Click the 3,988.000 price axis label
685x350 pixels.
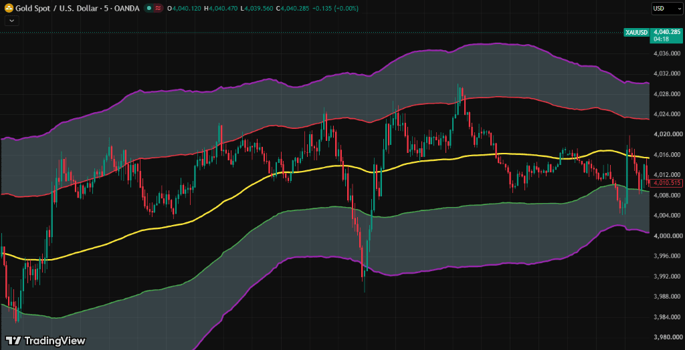(x=667, y=297)
